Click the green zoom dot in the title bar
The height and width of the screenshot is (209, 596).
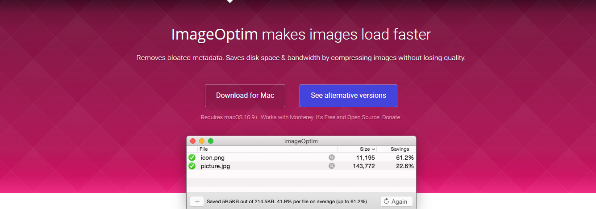coord(211,141)
